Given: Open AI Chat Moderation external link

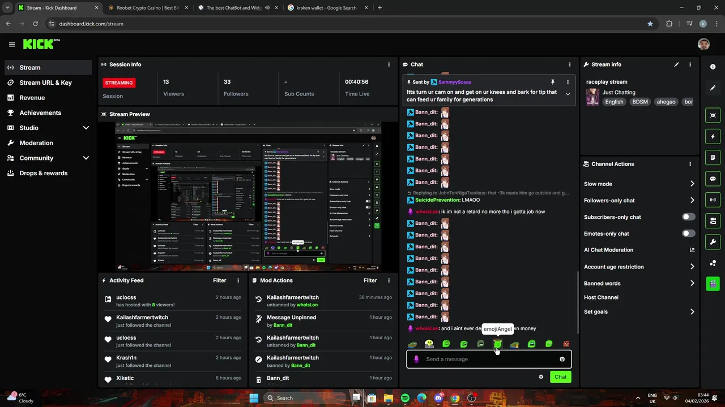Looking at the screenshot, I should (x=692, y=250).
